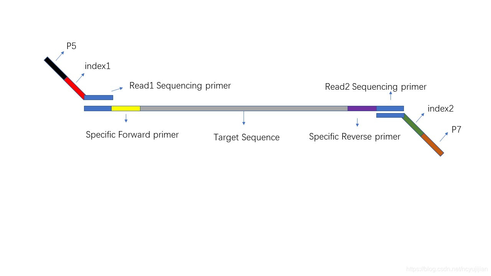Click the Target Sequence label
This screenshot has width=491, height=276.
[247, 137]
